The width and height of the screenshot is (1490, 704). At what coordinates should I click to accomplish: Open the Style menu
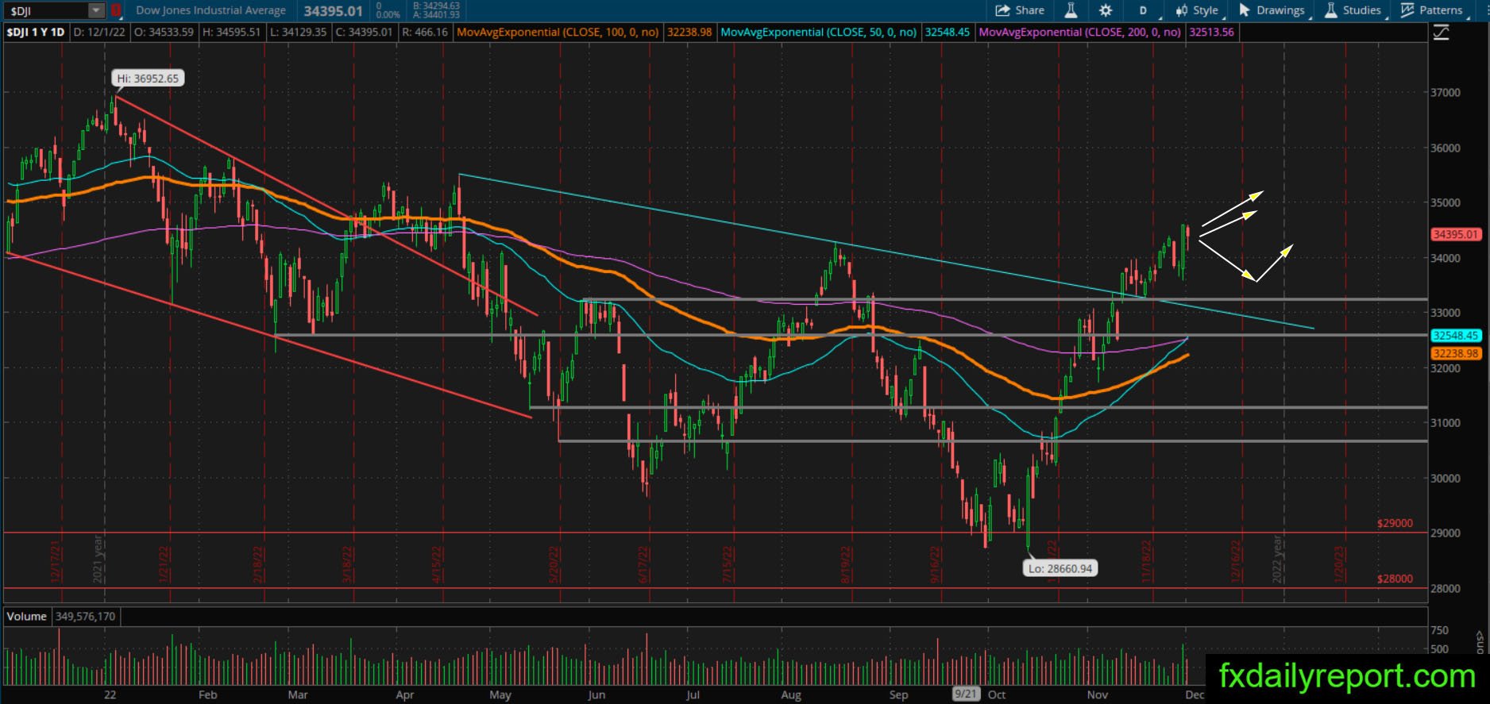pos(1198,10)
